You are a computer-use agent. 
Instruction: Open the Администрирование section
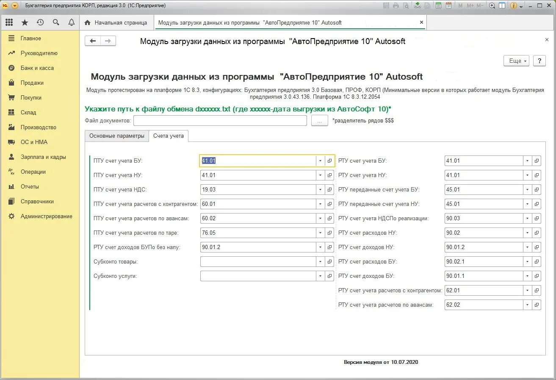pos(46,216)
